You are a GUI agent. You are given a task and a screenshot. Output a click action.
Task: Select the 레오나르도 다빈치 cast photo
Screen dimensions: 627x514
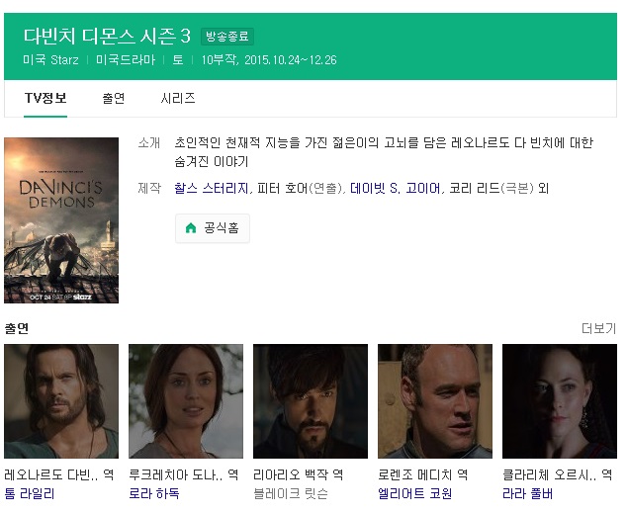[61, 401]
